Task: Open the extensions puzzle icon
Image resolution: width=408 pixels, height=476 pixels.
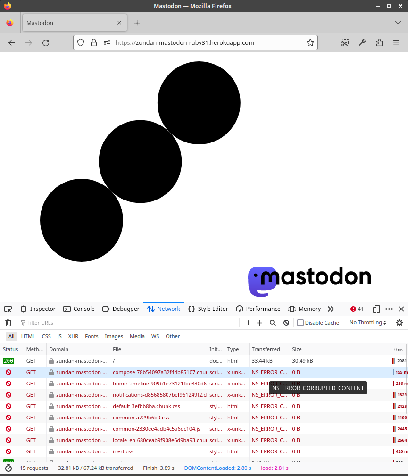Action: (x=379, y=43)
